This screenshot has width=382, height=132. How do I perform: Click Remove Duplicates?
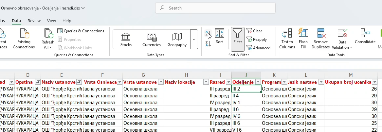click(320, 39)
